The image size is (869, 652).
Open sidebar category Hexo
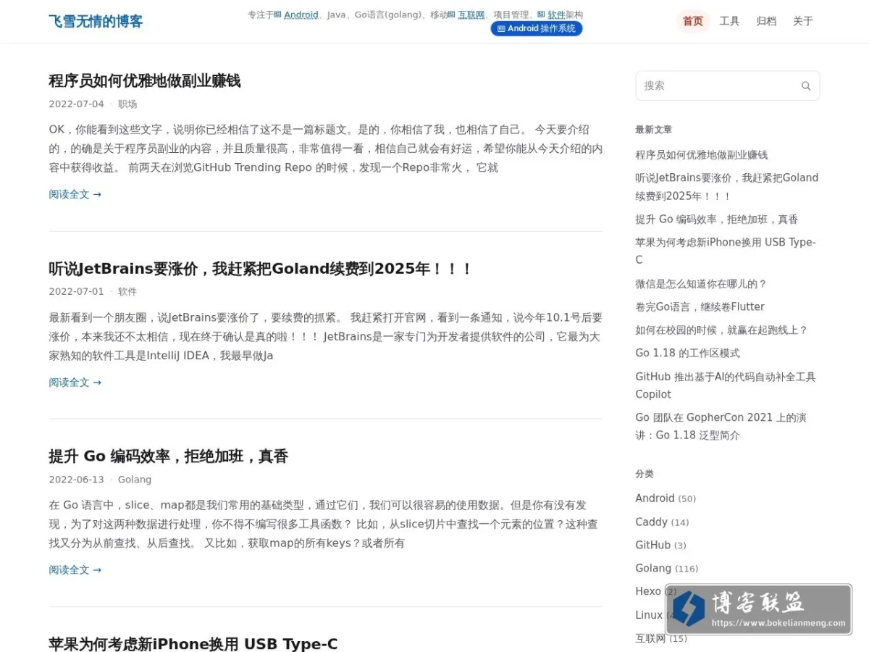pyautogui.click(x=648, y=592)
